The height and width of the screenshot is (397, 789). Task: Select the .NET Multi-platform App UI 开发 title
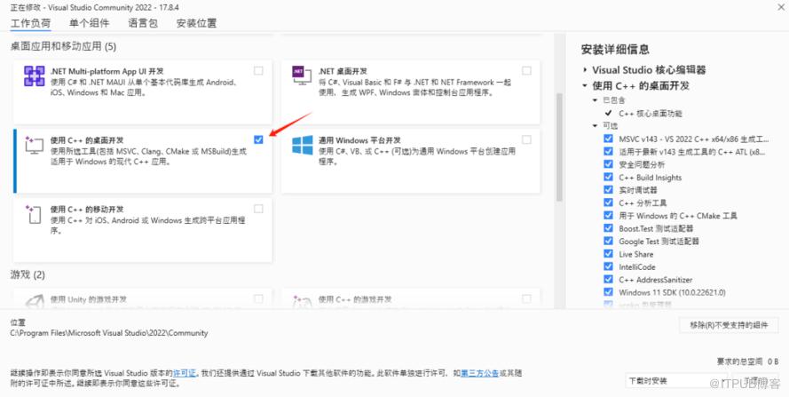107,72
